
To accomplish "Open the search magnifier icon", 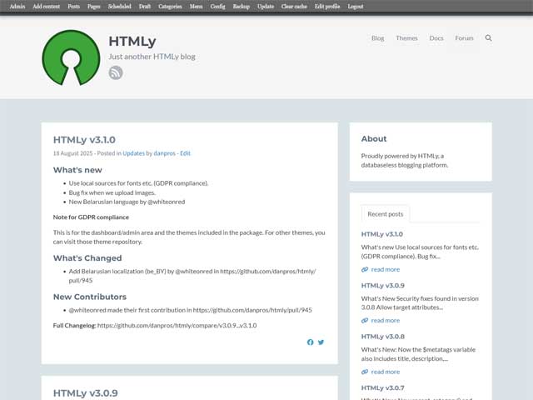I will (488, 38).
